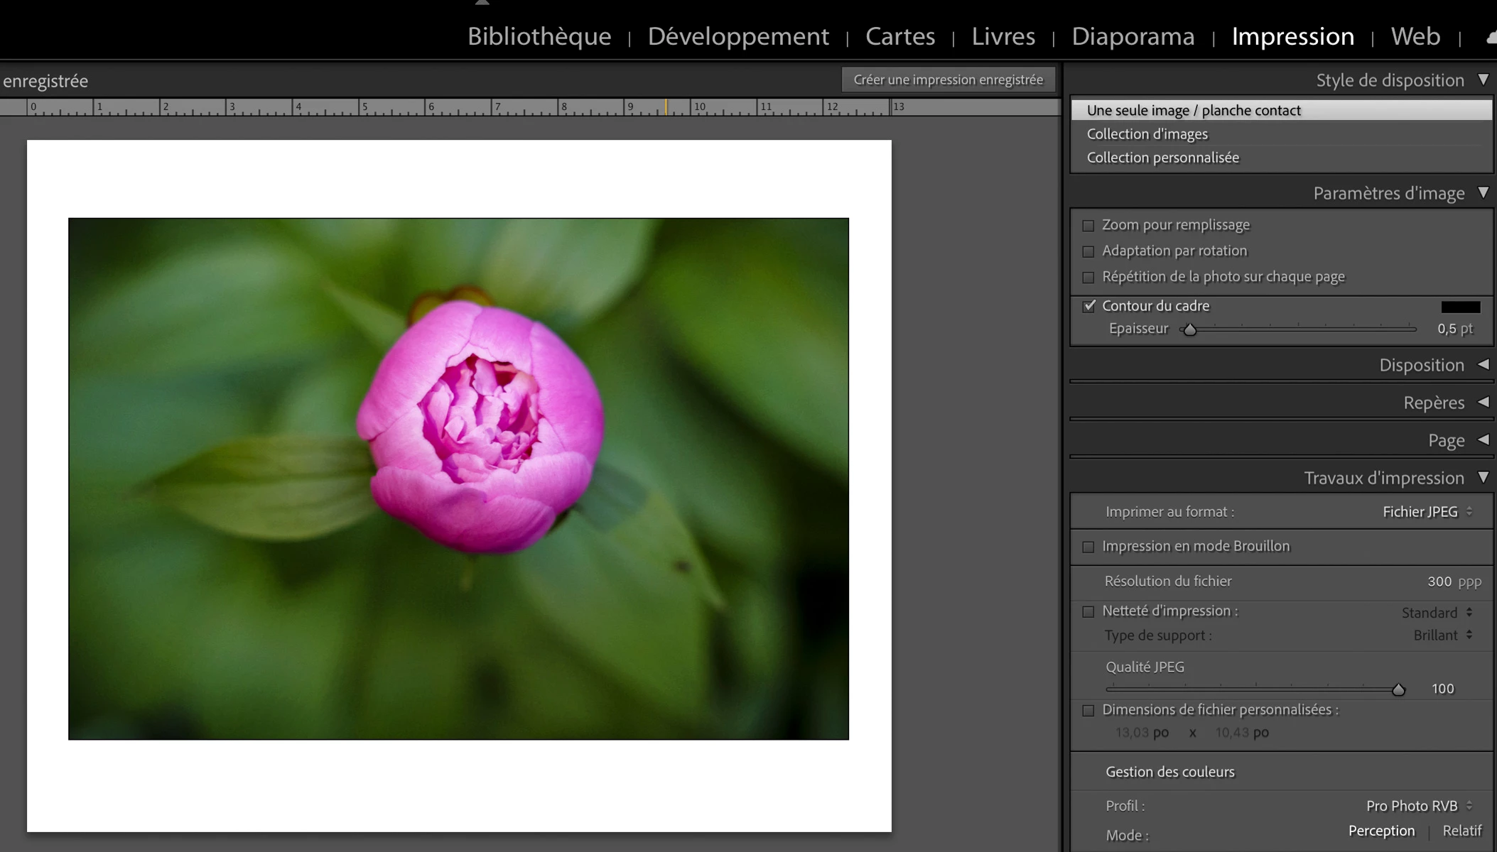Collapse the Paramètres d'image panel triangle
Viewport: 1497px width, 852px height.
[x=1484, y=192]
